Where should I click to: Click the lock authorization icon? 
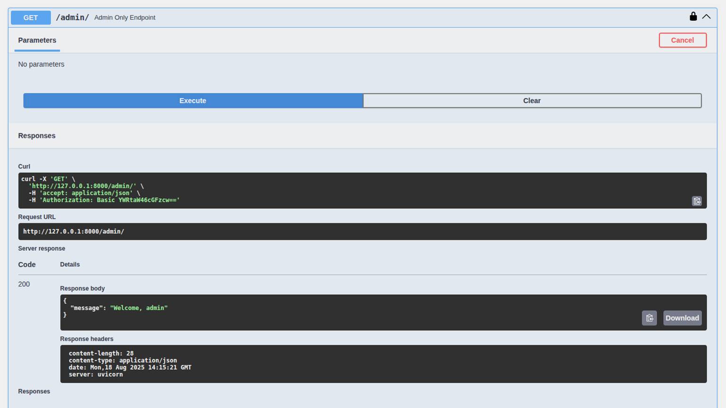tap(693, 17)
